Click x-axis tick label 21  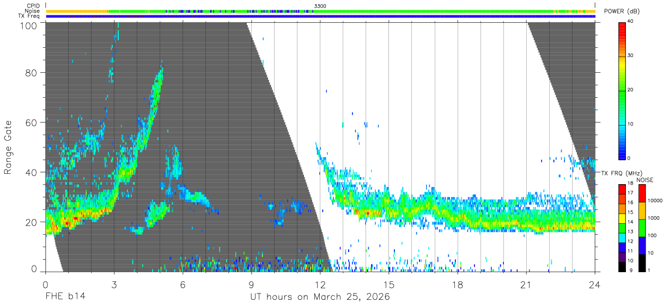click(526, 285)
